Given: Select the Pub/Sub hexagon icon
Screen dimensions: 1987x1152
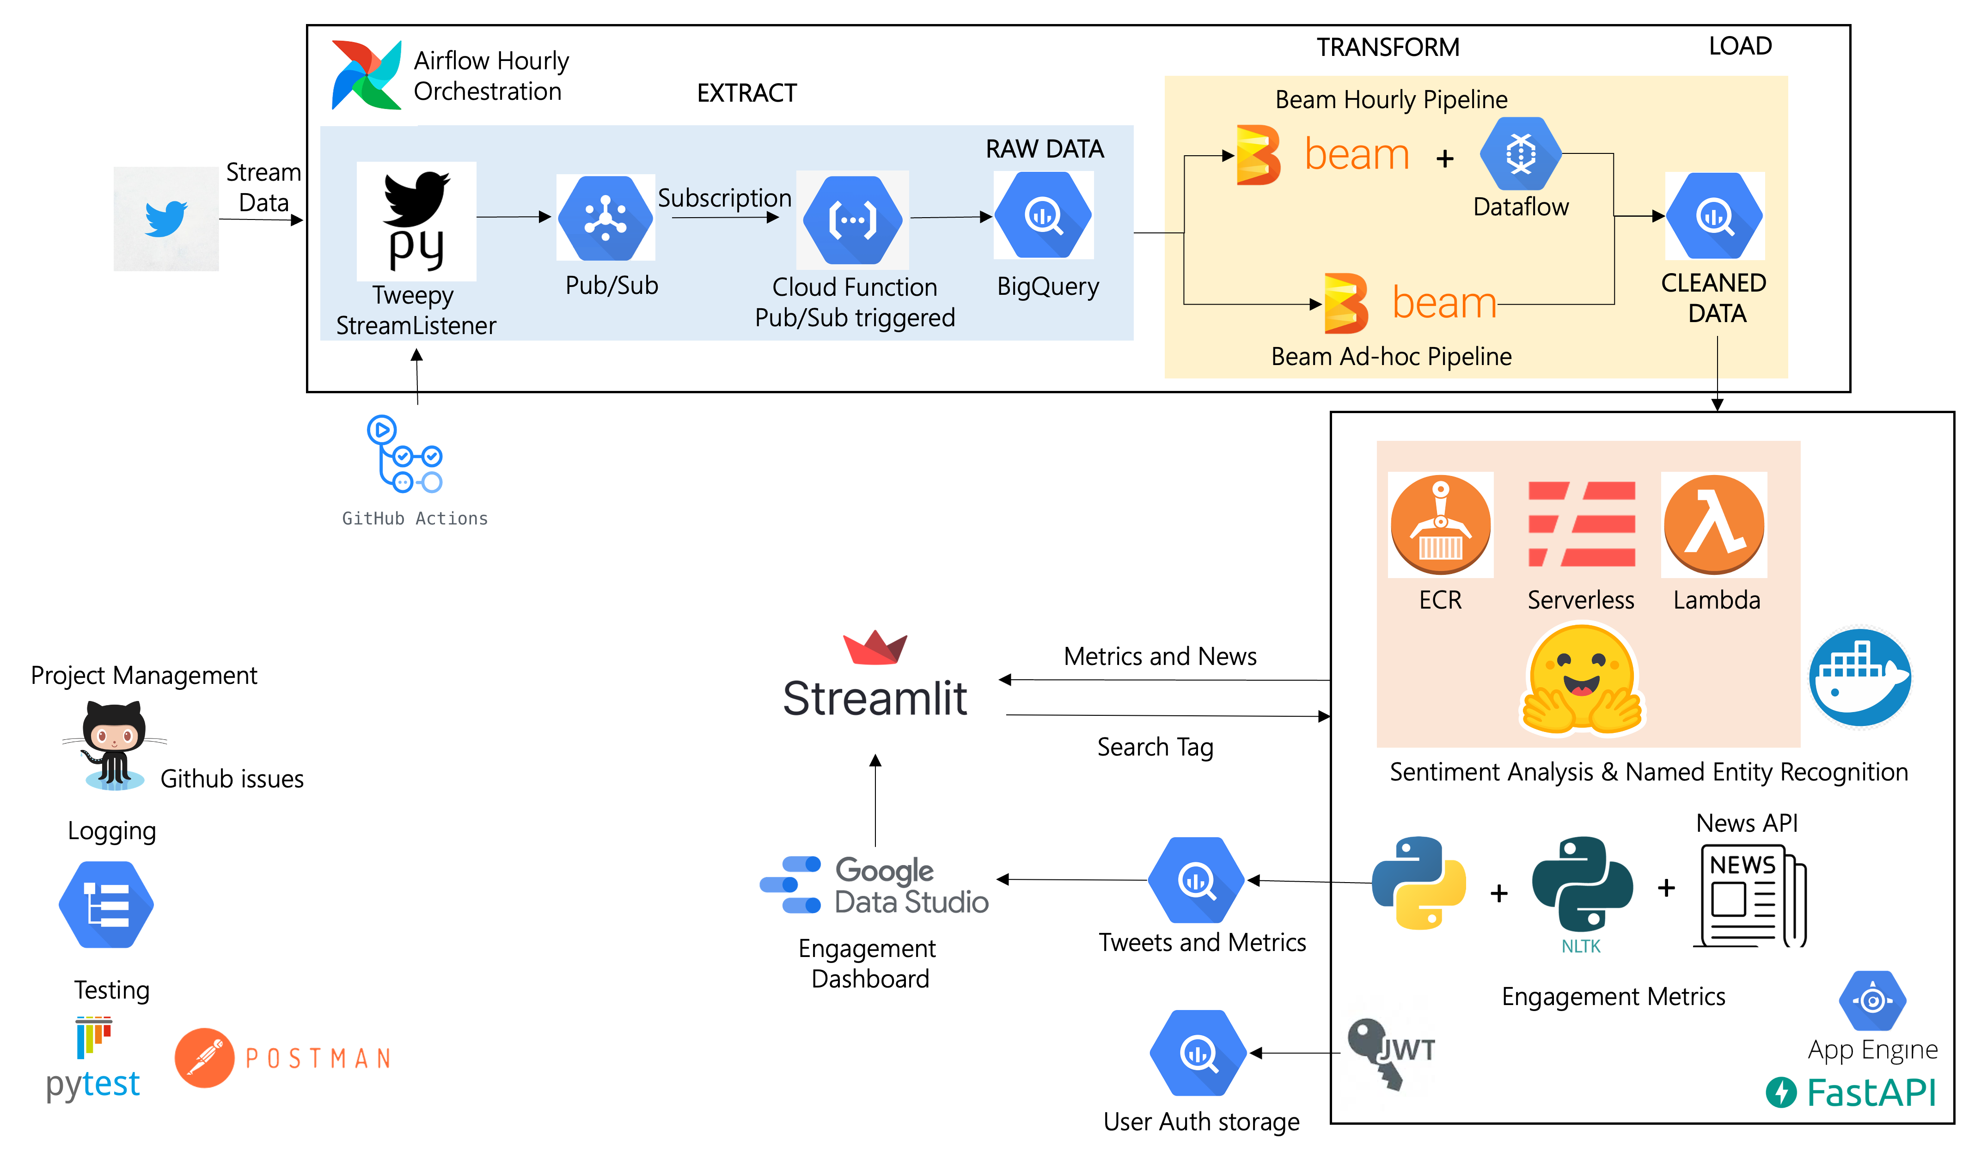Looking at the screenshot, I should coord(605,218).
